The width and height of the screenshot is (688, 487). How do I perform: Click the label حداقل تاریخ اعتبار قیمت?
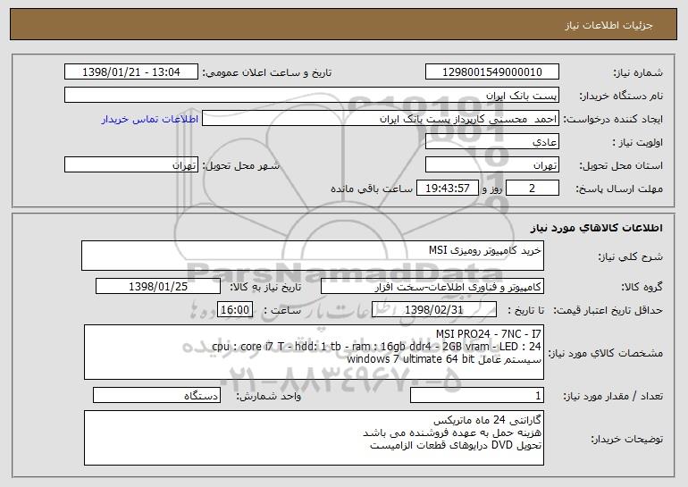608,310
